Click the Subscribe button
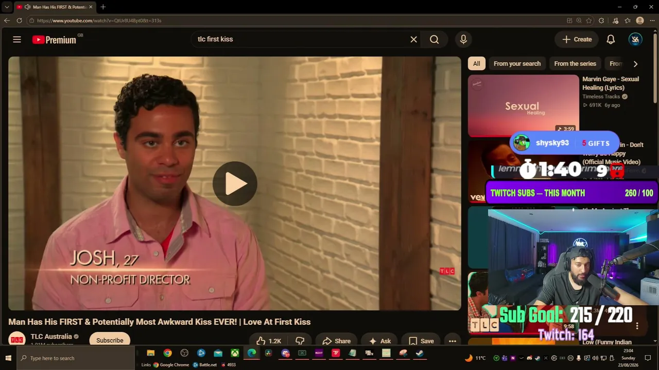This screenshot has height=370, width=659. click(x=110, y=340)
